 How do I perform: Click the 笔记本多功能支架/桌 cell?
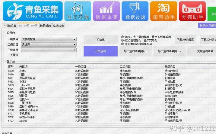click(x=177, y=110)
